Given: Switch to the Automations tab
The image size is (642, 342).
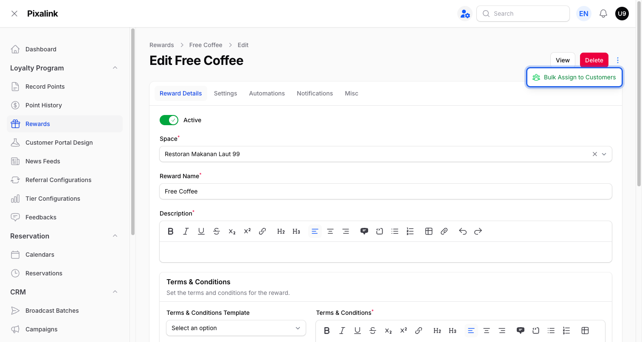Looking at the screenshot, I should coord(267,93).
